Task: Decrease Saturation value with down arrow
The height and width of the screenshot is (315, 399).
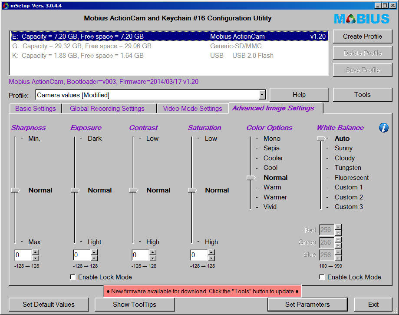Action: [x=211, y=258]
